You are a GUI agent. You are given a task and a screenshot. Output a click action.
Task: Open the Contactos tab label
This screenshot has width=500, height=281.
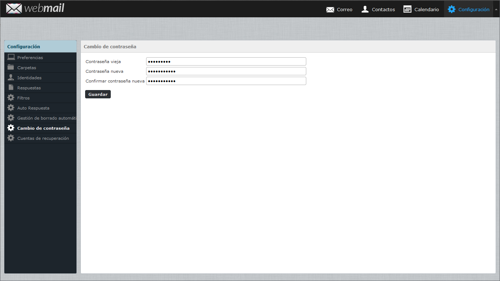coord(383,10)
